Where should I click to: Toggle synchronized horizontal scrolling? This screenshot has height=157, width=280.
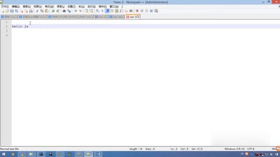[91, 11]
